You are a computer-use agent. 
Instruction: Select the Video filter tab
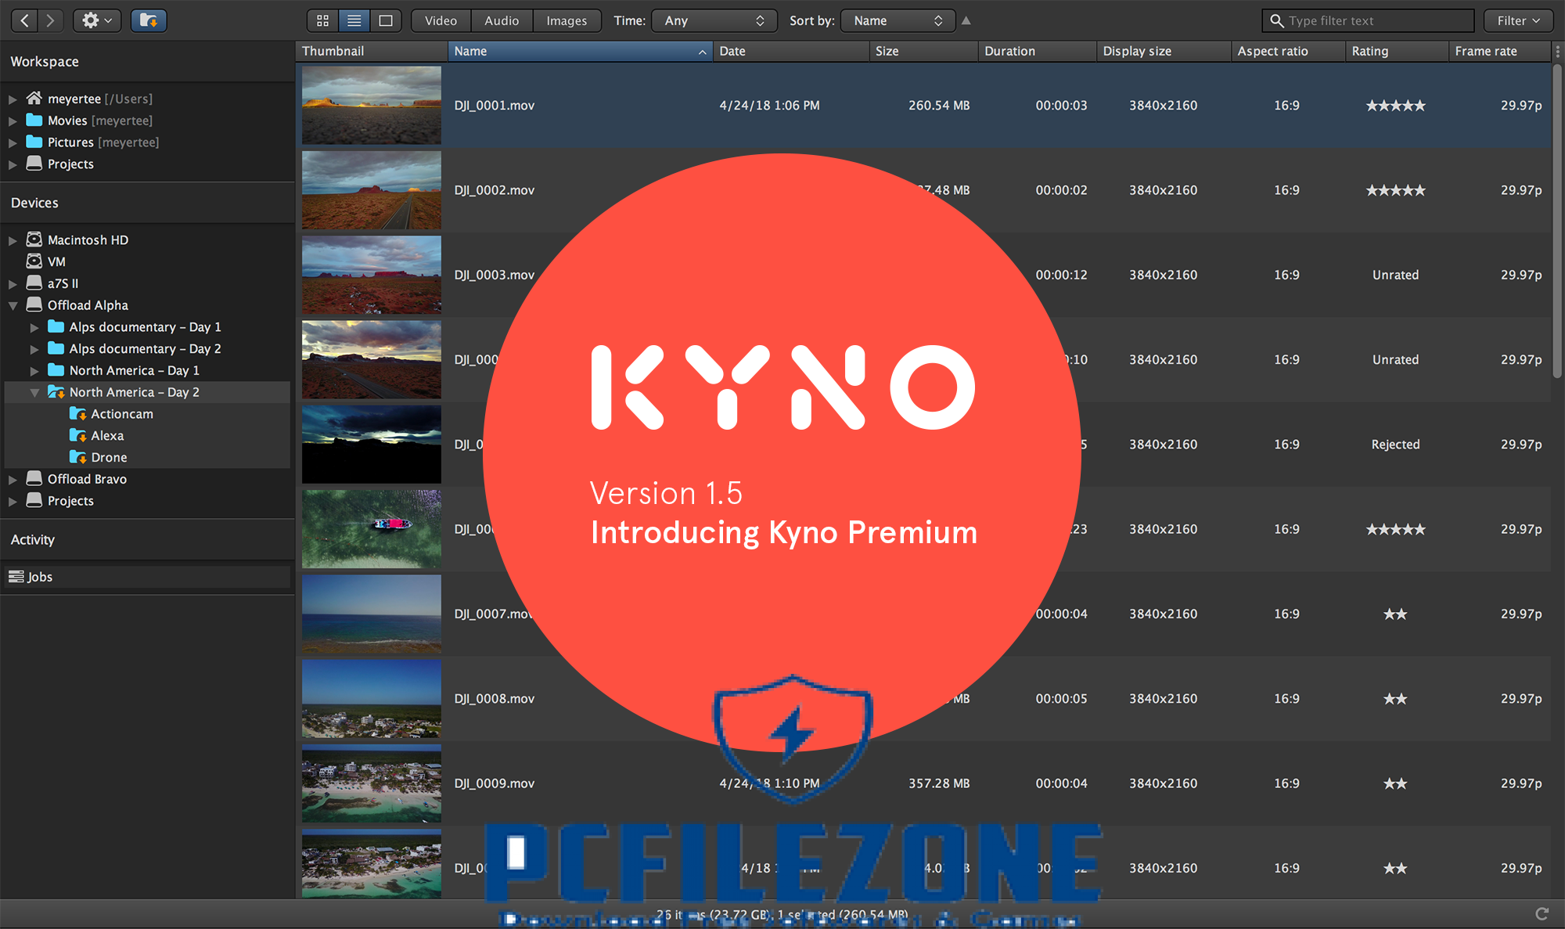[x=441, y=20]
